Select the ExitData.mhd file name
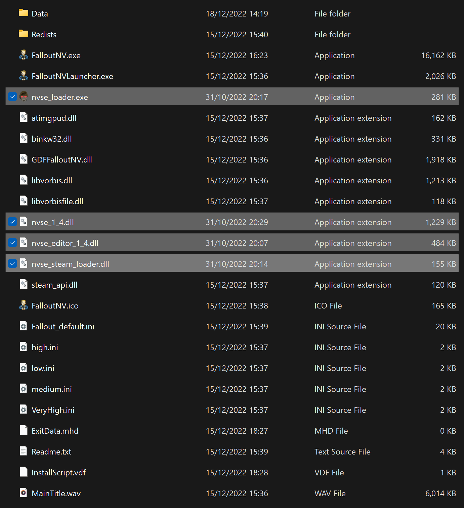Image resolution: width=464 pixels, height=508 pixels. pos(55,431)
